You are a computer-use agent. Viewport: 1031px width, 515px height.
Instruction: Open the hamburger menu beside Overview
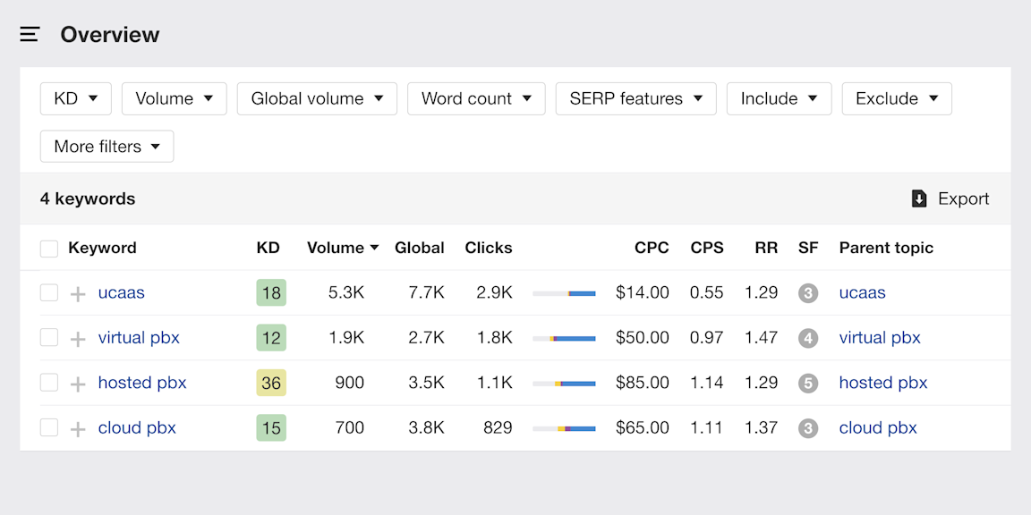30,34
